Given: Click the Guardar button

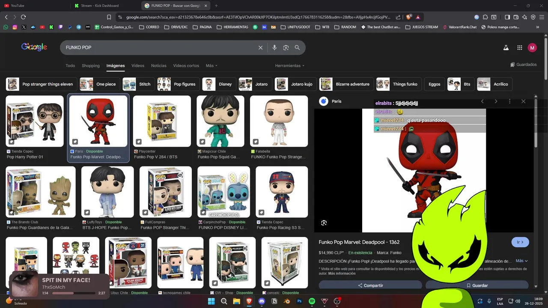Looking at the screenshot, I should [x=477, y=285].
